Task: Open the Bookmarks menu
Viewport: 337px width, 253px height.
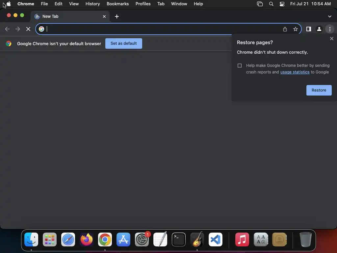Action: point(117,4)
